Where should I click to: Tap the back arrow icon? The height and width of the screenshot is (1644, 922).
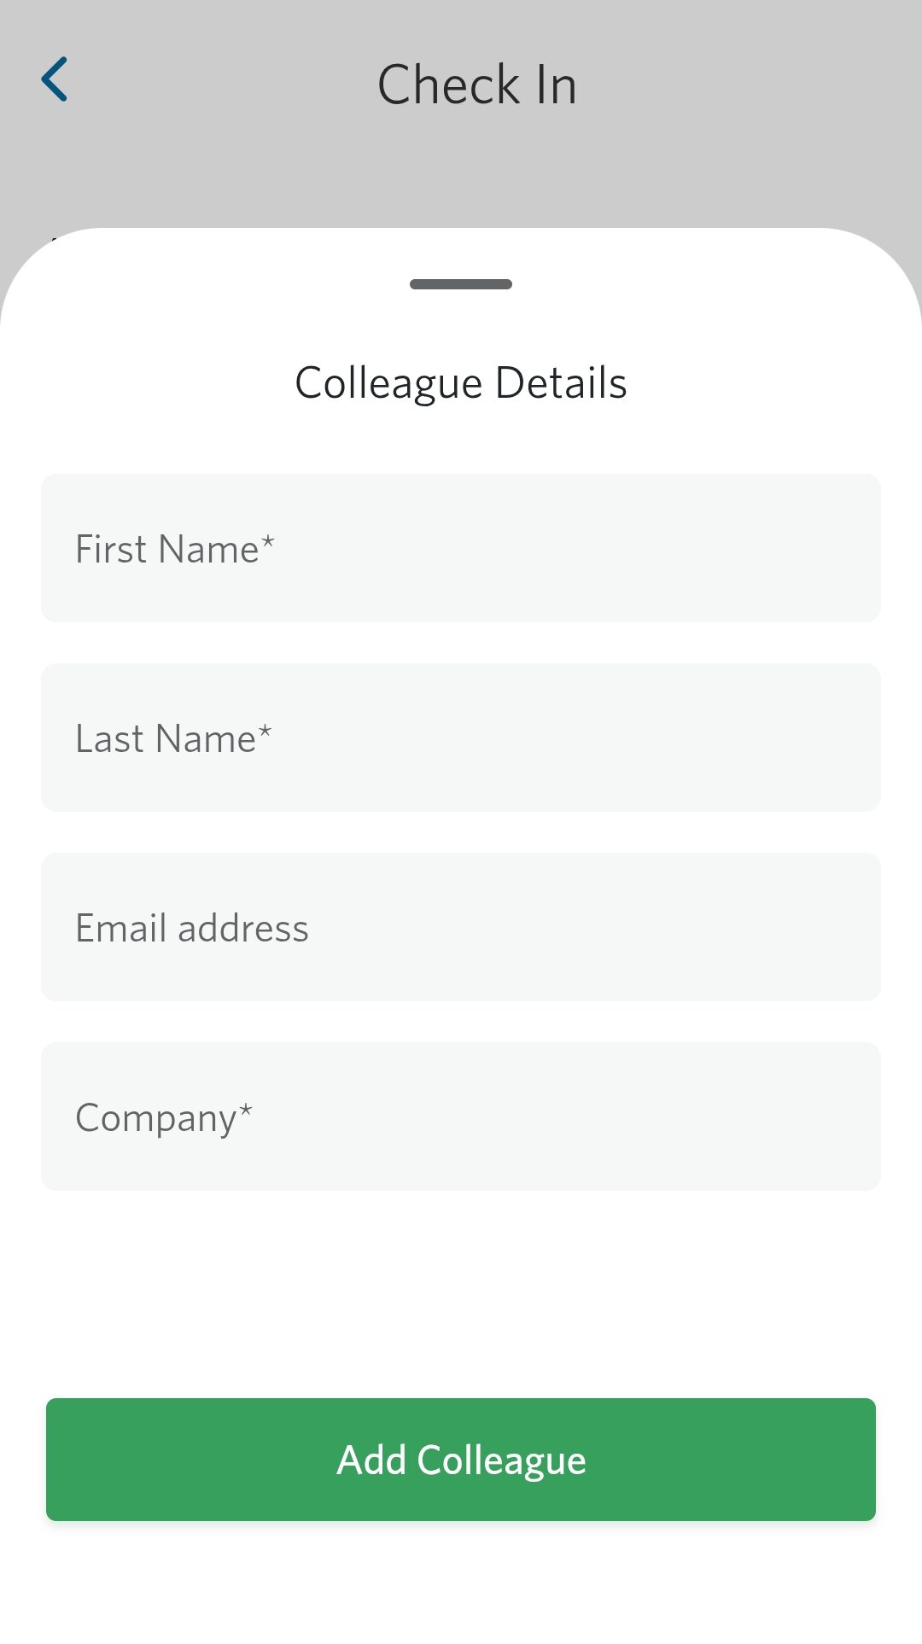[55, 80]
